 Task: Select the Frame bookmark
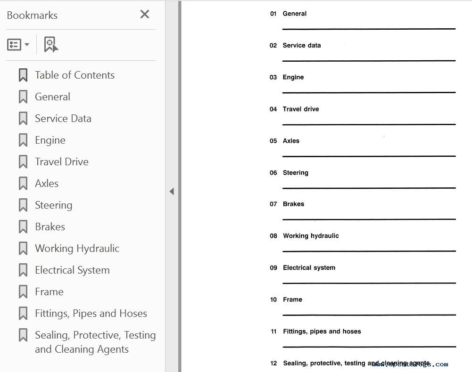pos(50,291)
